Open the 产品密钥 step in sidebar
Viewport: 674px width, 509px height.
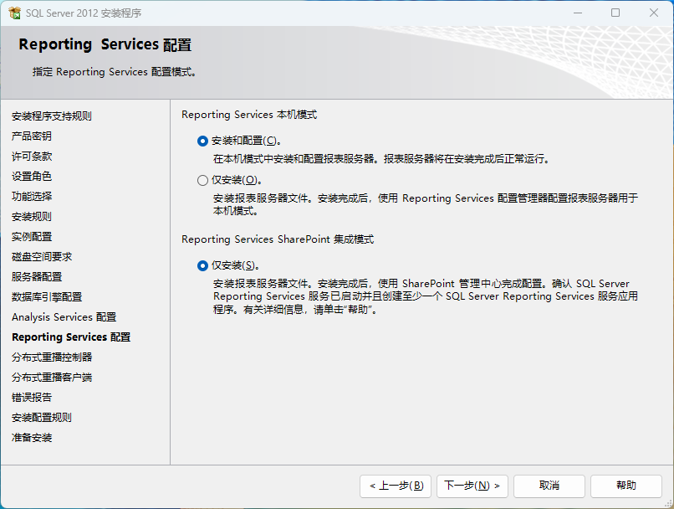pos(32,136)
